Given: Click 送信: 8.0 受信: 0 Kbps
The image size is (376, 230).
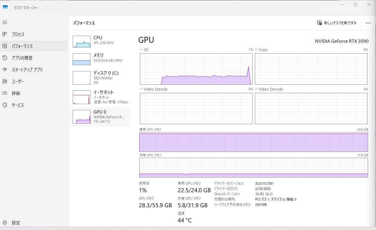Looking at the screenshot, I should pos(111,102).
